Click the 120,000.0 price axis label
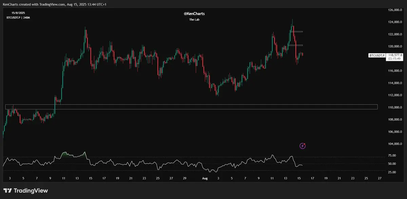This screenshot has width=407, height=199. click(x=395, y=47)
